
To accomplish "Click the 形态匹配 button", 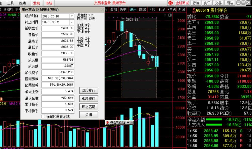I will click(88, 107).
